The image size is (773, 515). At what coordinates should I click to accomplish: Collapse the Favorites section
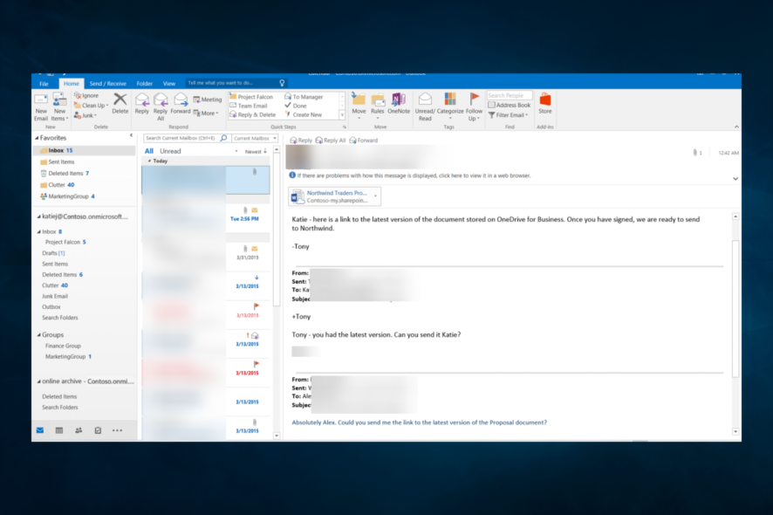pos(37,138)
